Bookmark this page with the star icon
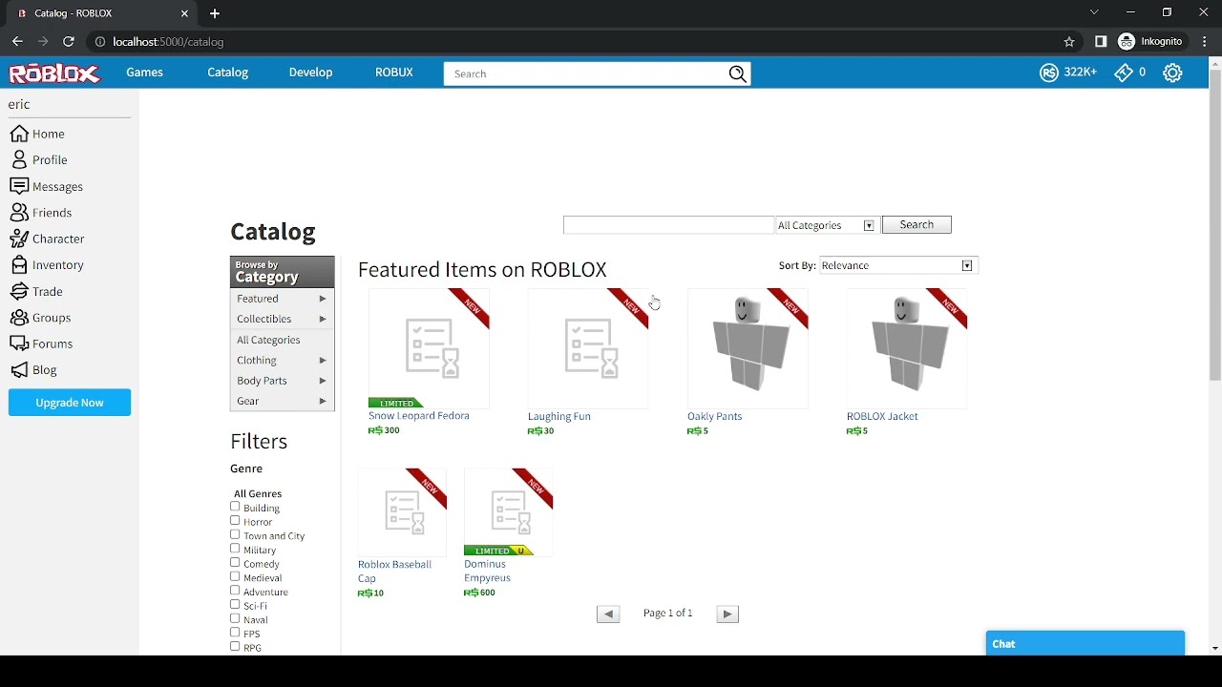 [x=1069, y=42]
